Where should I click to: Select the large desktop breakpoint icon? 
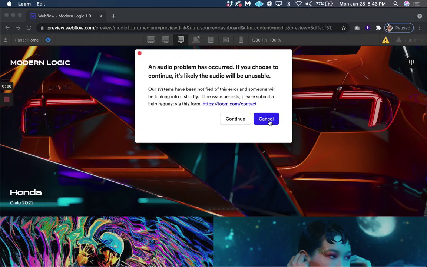coord(166,40)
